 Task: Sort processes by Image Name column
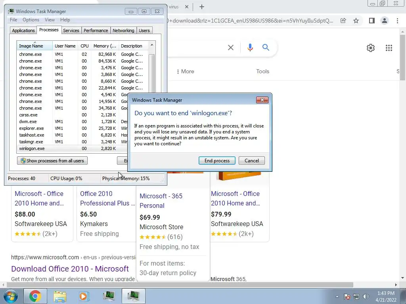tap(34, 46)
